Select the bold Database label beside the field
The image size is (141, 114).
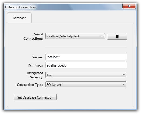pos(36,66)
